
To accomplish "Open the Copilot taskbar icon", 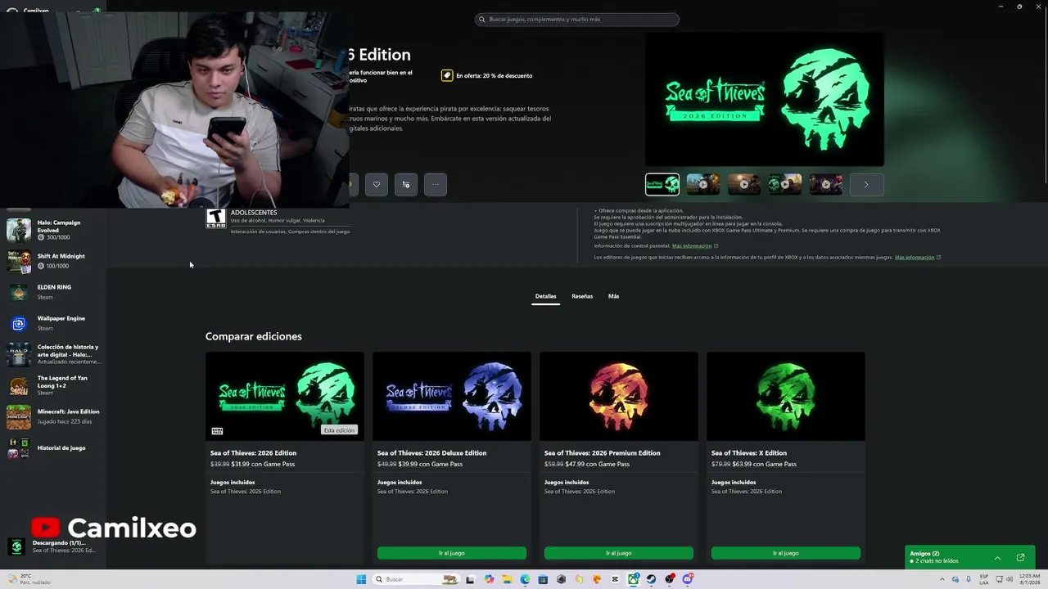I will 489,579.
